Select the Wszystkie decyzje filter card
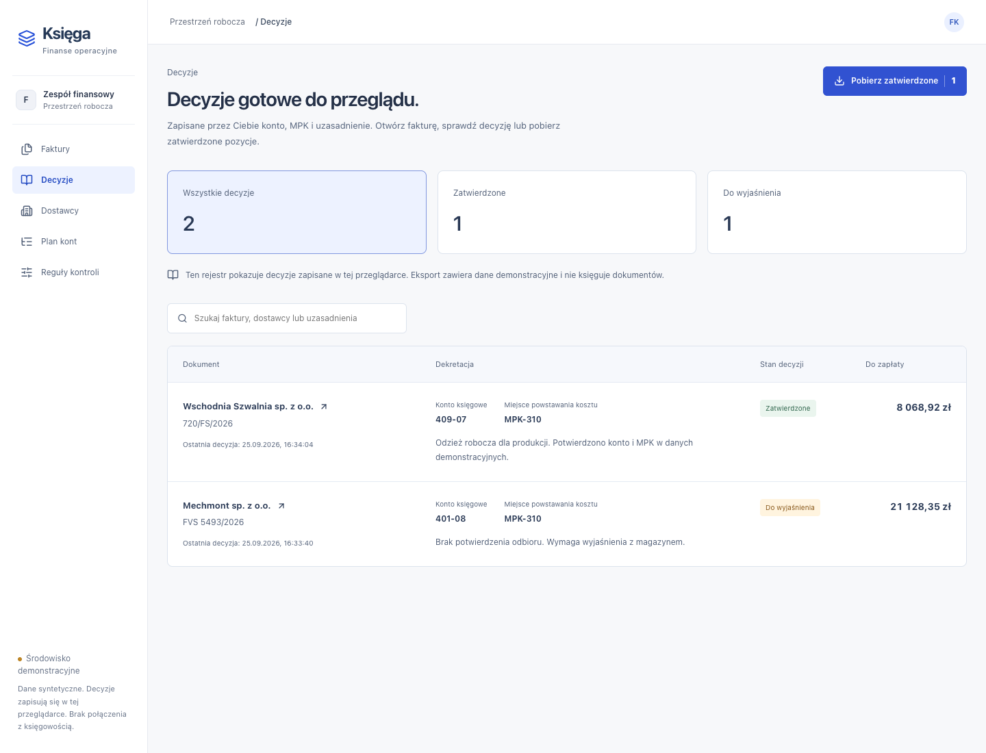The image size is (986, 753). [296, 212]
